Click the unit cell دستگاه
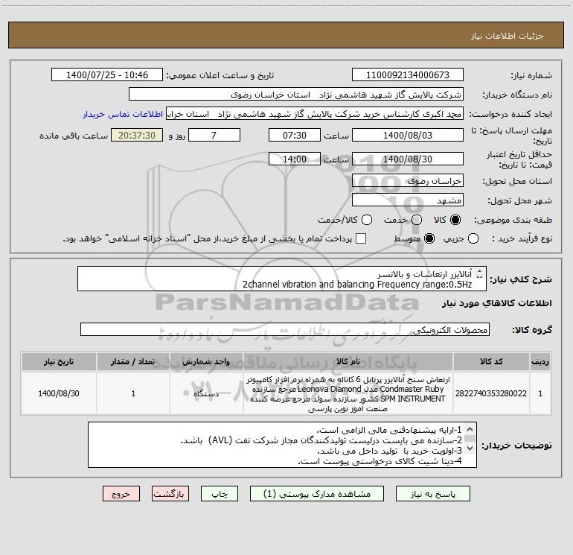 pyautogui.click(x=206, y=393)
